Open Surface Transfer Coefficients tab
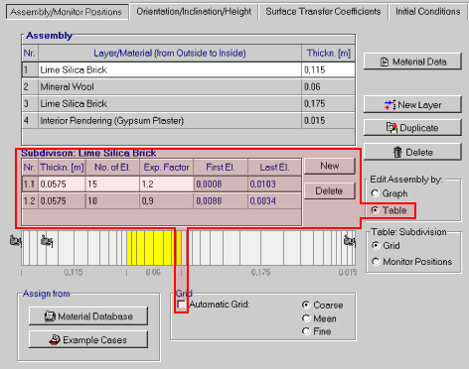 [323, 12]
